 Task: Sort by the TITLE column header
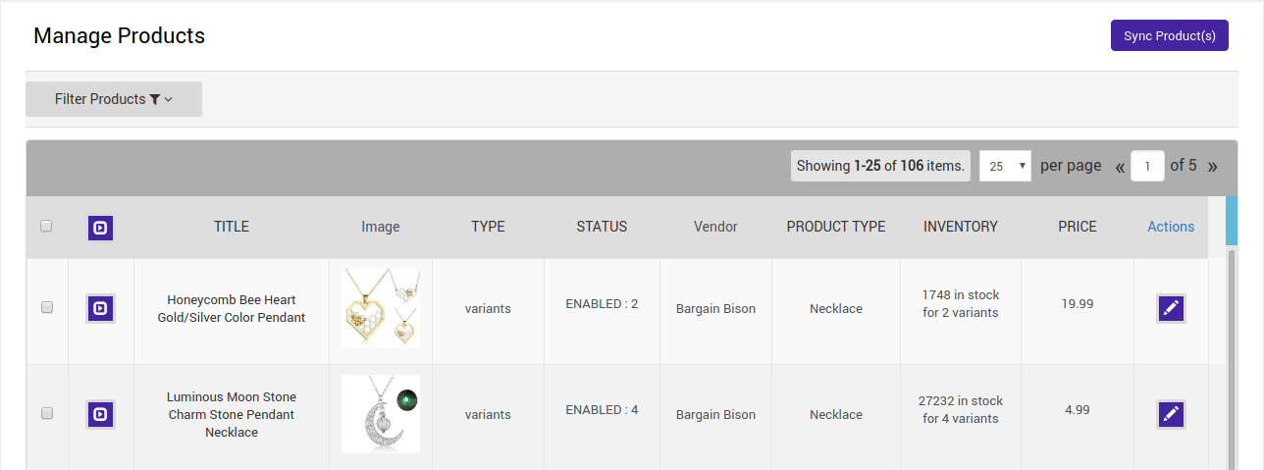tap(232, 227)
